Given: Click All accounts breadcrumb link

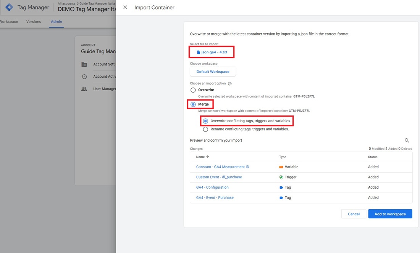Looking at the screenshot, I should (x=66, y=3).
